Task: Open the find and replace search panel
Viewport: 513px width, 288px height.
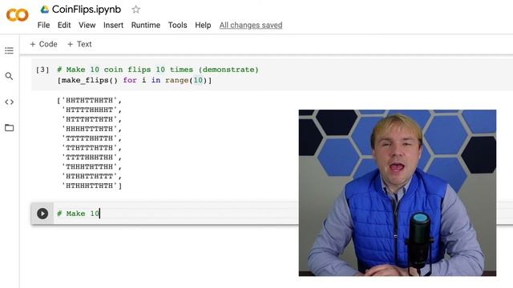Action: tap(9, 76)
